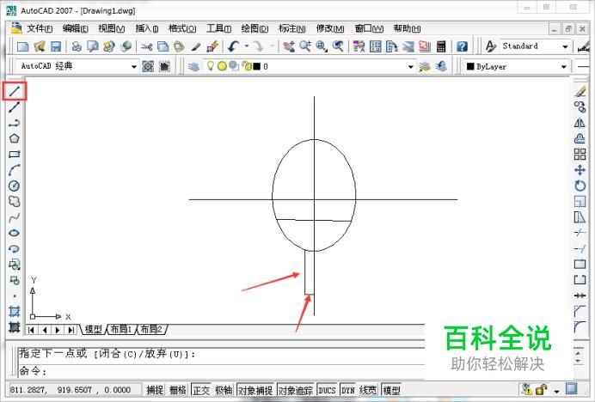The width and height of the screenshot is (595, 402).
Task: Select the Revision Cloud tool
Action: coord(15,201)
